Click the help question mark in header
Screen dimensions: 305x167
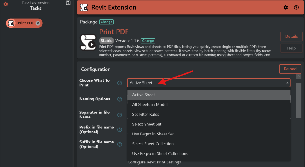coord(296,7)
